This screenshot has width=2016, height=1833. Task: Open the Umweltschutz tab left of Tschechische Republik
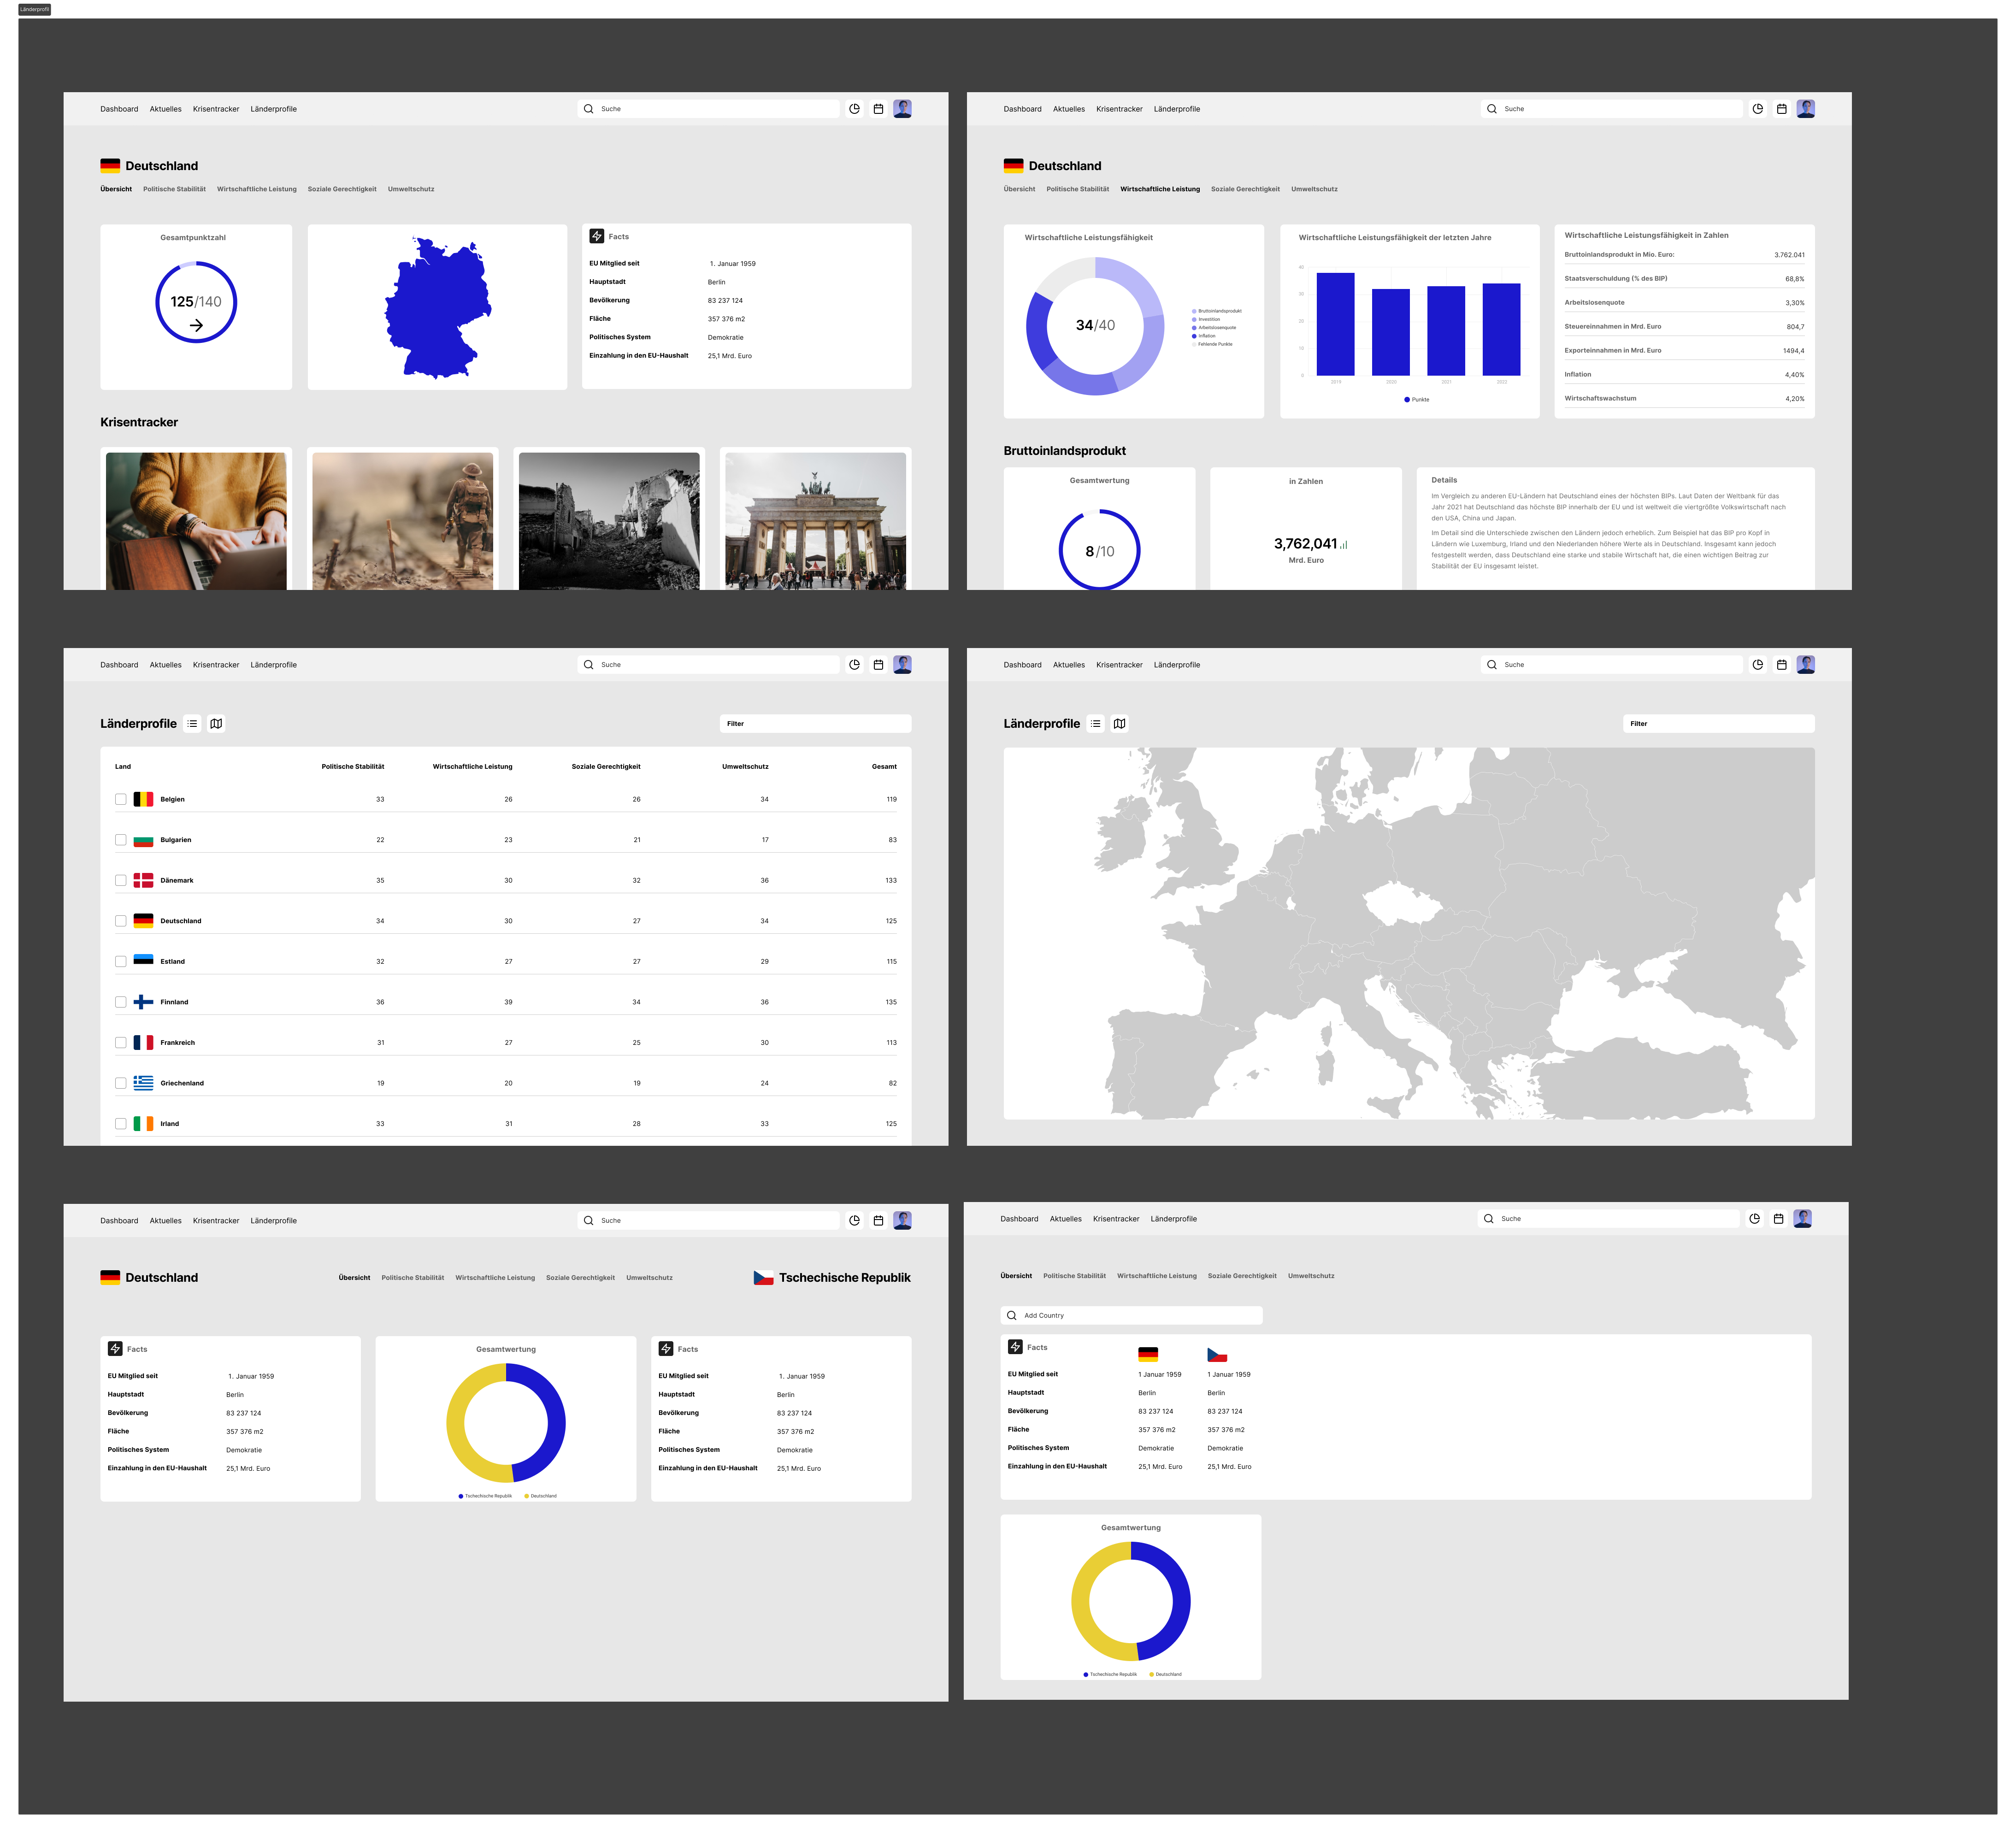click(x=649, y=1277)
